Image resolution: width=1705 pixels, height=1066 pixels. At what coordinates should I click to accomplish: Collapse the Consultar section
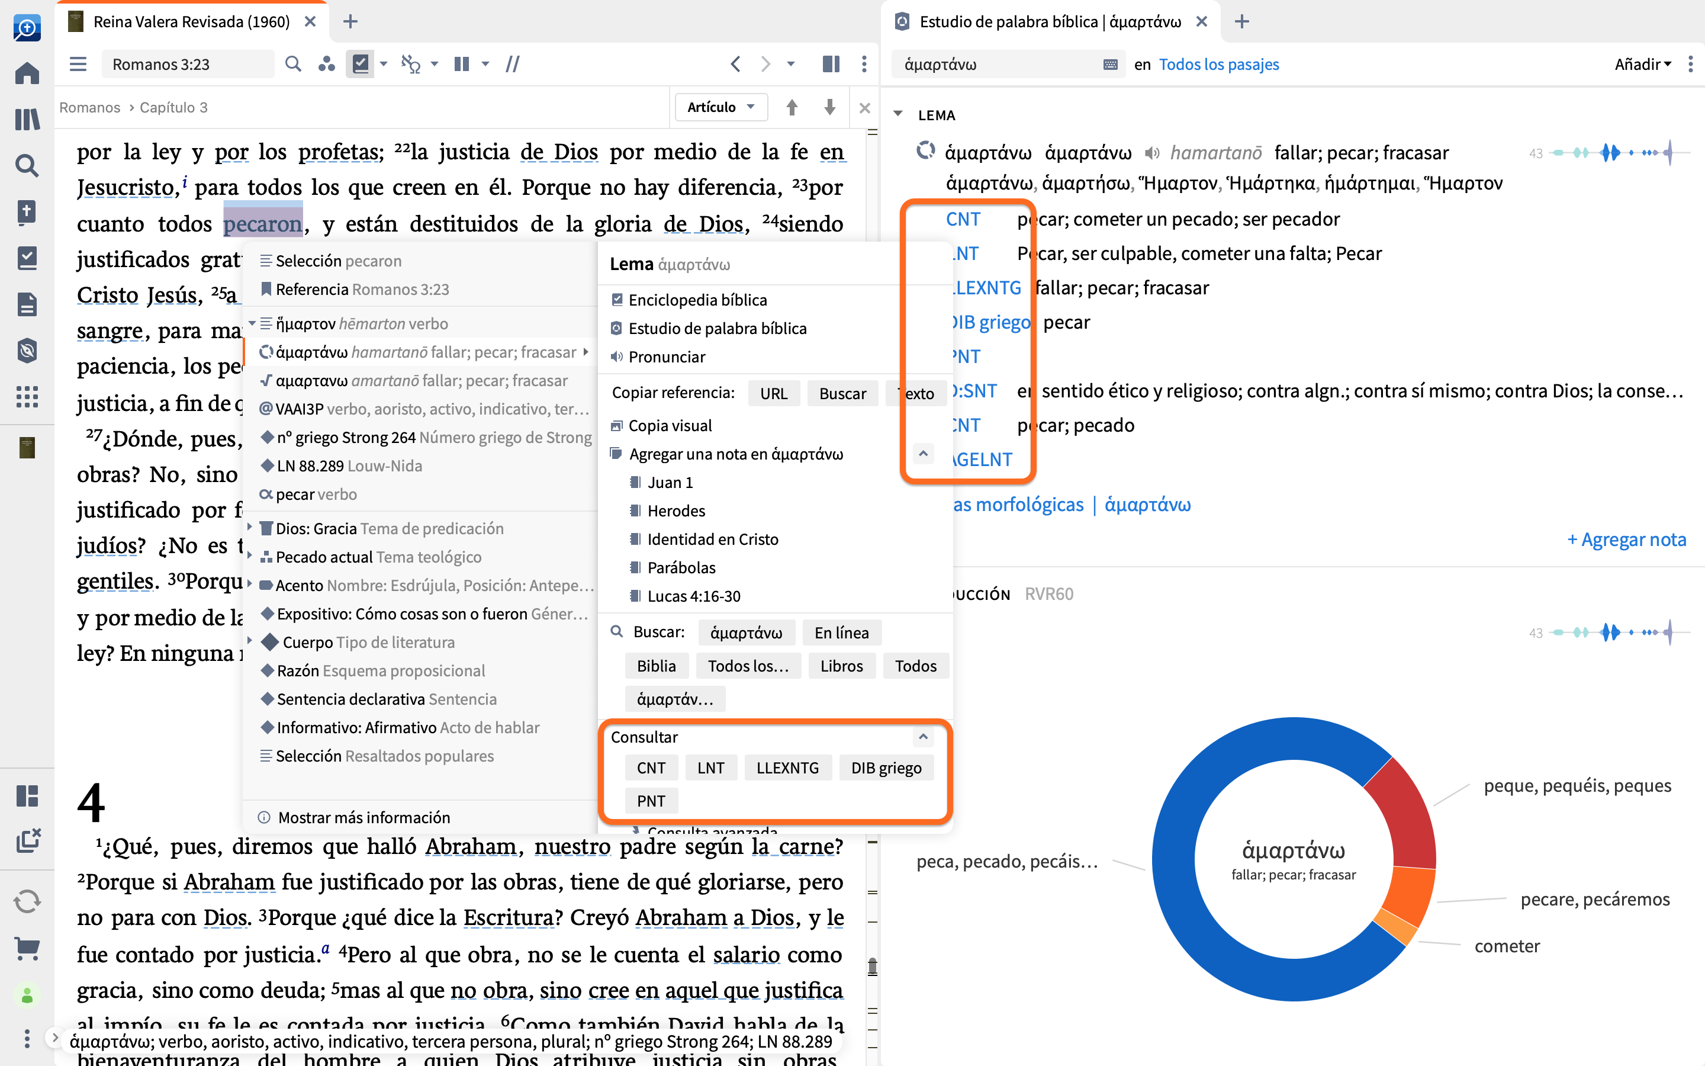pyautogui.click(x=923, y=737)
